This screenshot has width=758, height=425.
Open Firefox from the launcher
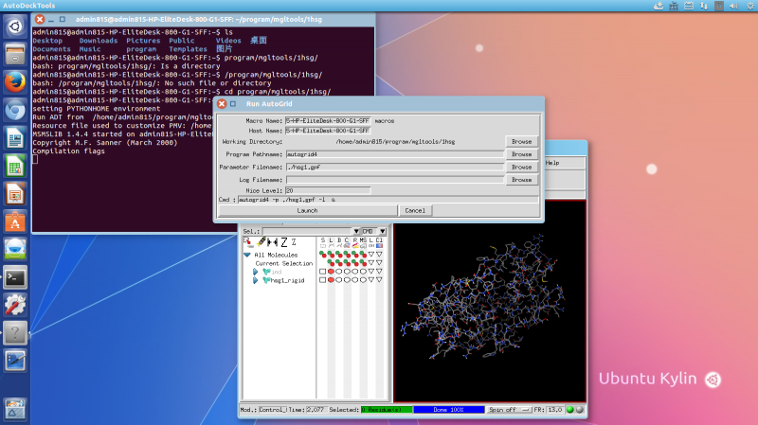[14, 83]
